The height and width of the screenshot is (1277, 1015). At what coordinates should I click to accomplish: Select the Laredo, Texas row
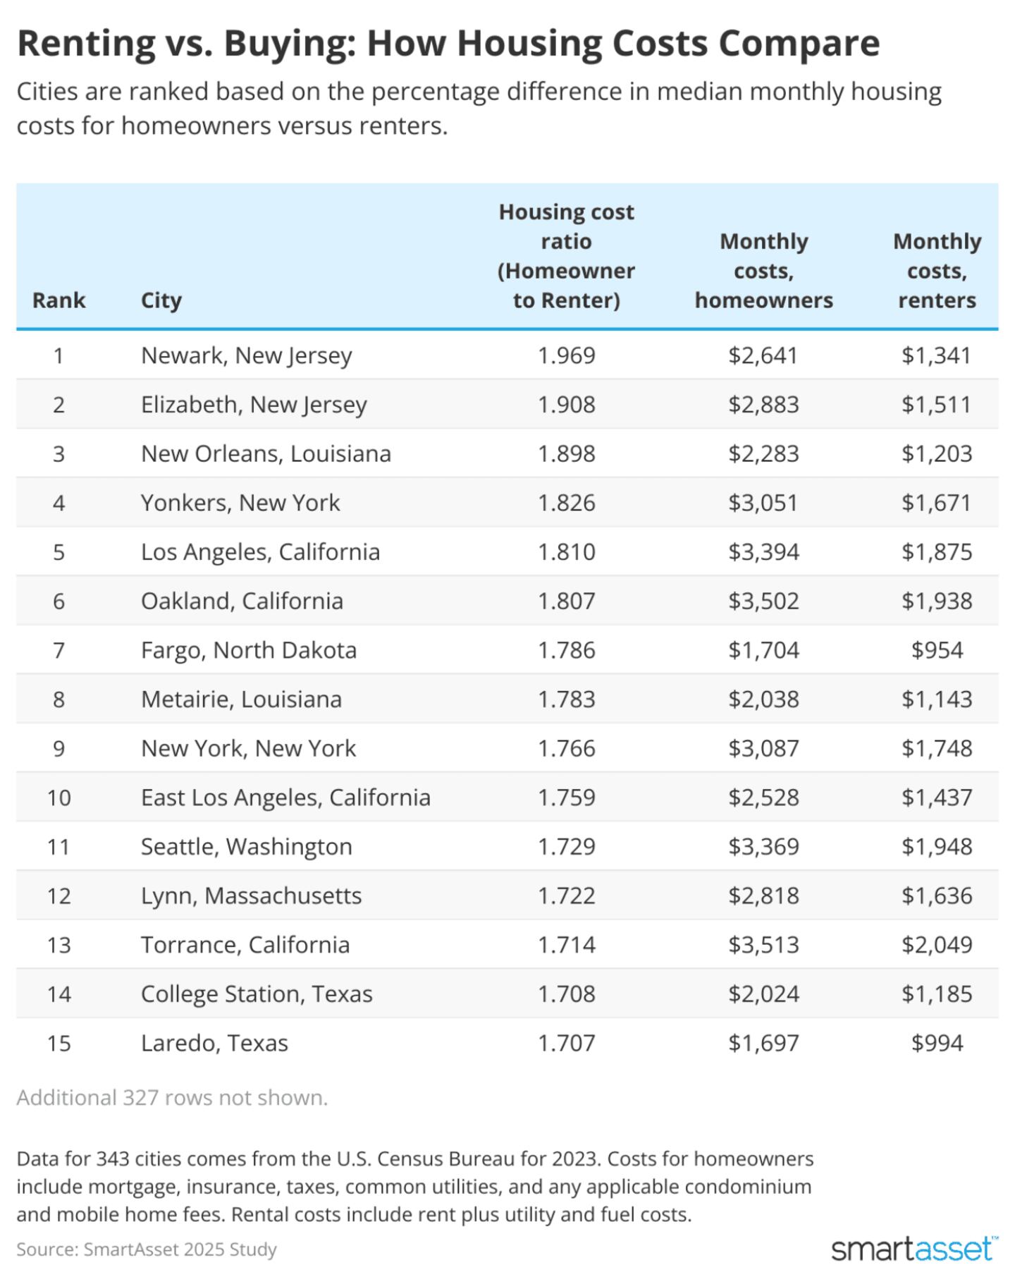click(214, 1043)
